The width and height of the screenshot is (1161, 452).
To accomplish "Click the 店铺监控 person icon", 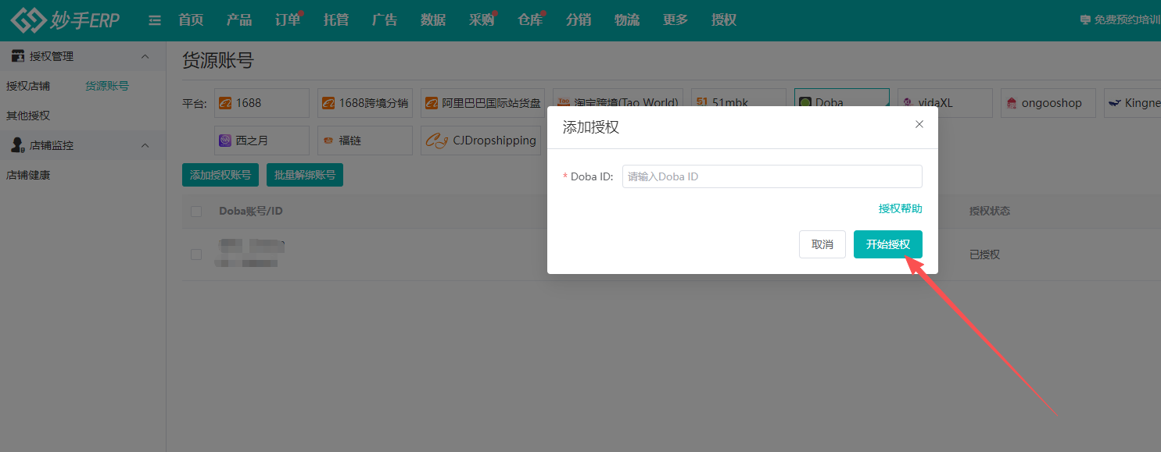I will pos(18,145).
